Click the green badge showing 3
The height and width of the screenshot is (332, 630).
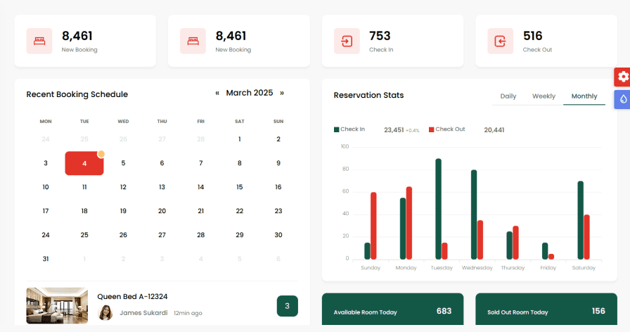(x=287, y=306)
